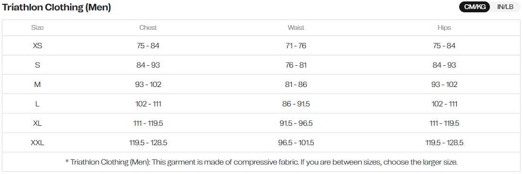Click the Size column header
Image resolution: width=523 pixels, height=174 pixels.
[x=37, y=28]
